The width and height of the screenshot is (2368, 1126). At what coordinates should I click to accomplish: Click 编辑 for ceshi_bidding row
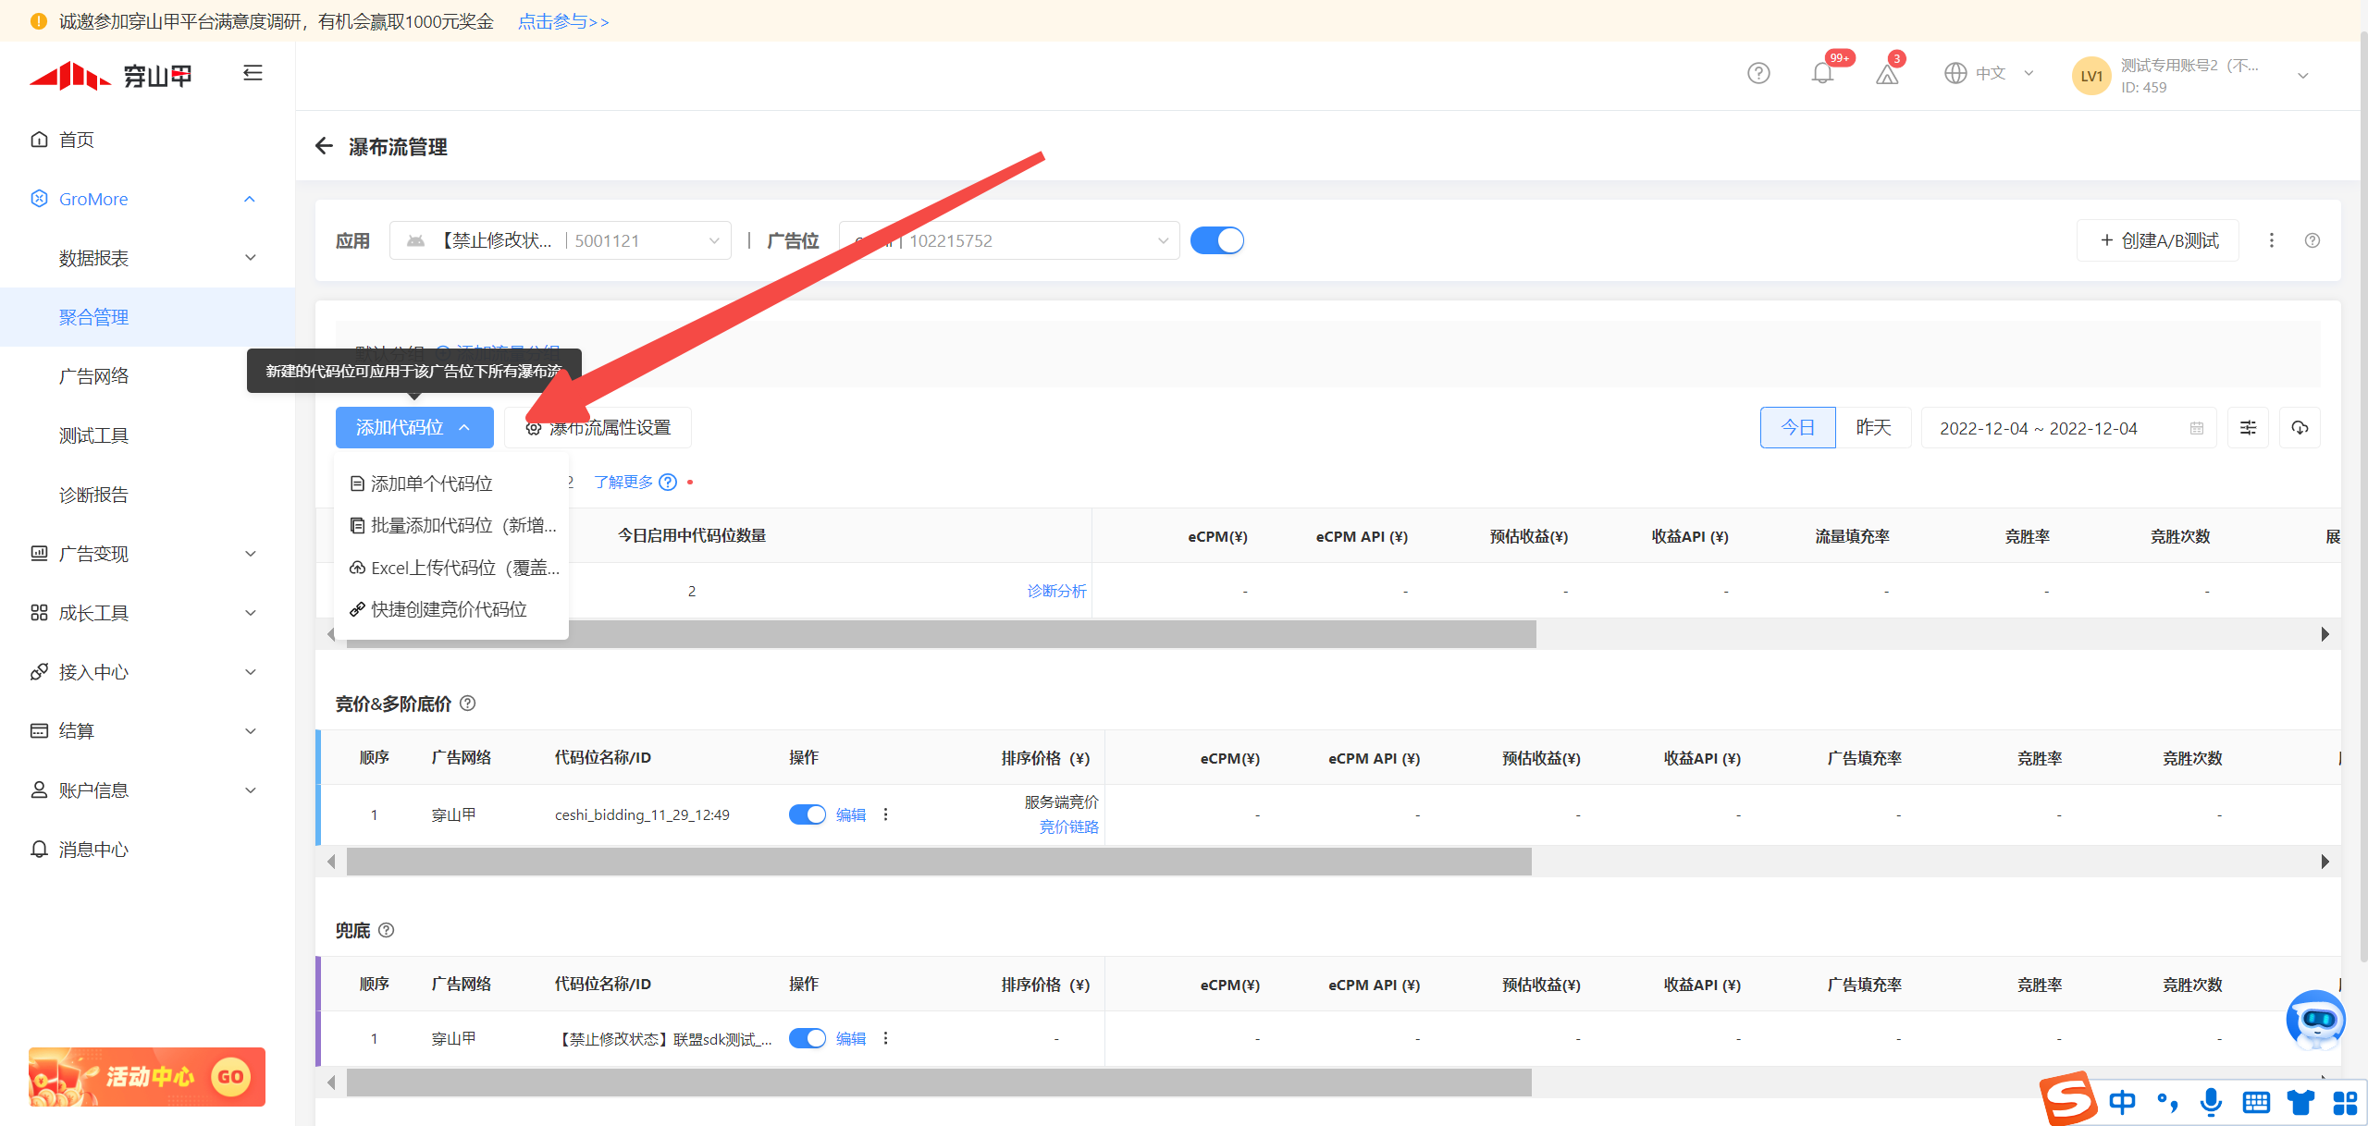(850, 814)
